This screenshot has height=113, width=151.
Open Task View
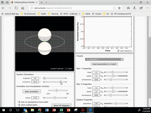(x=18, y=110)
